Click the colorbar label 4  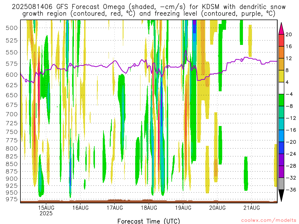click(x=287, y=83)
